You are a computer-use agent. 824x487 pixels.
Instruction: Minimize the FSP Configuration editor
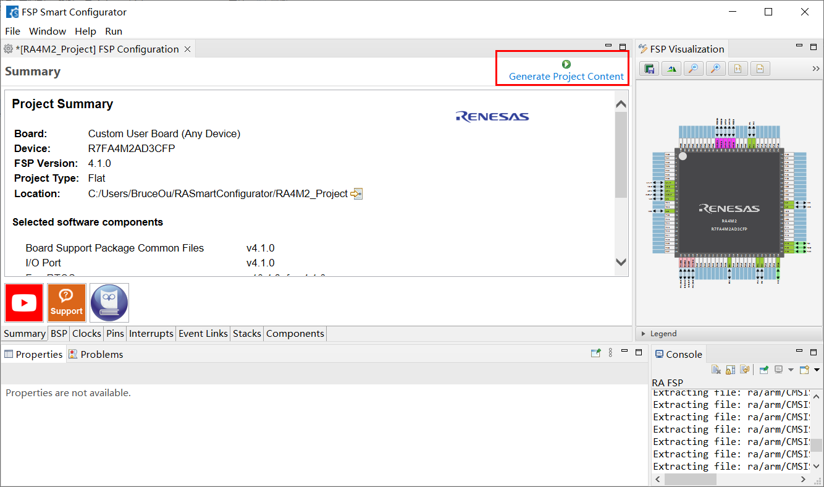pyautogui.click(x=608, y=46)
